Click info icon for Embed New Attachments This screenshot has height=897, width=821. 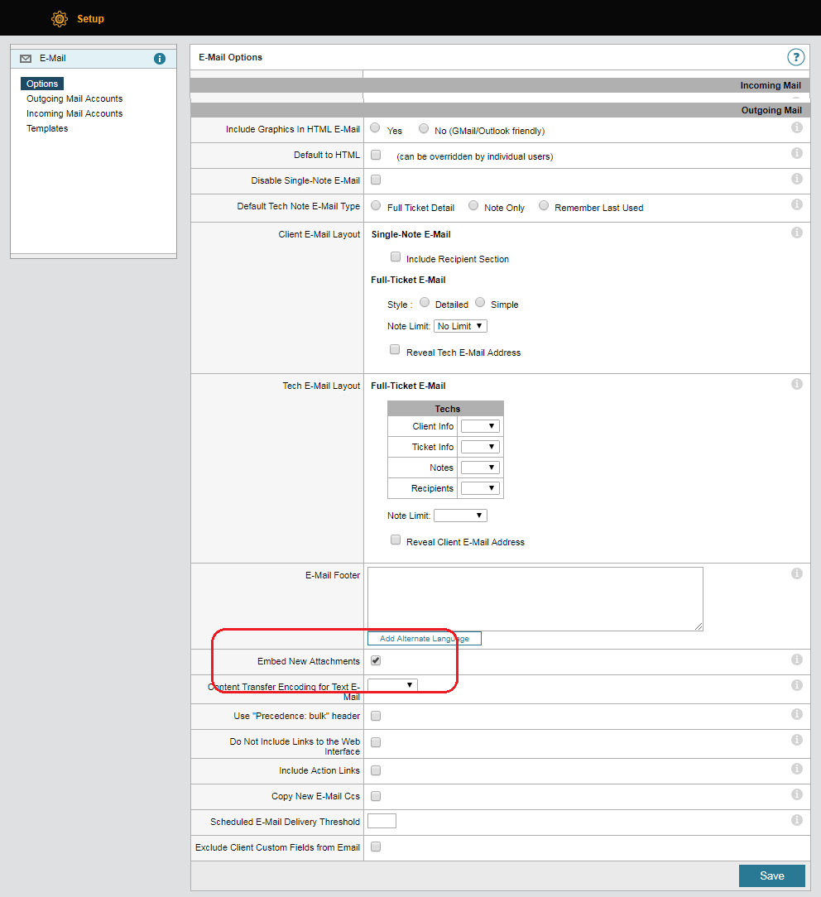796,660
